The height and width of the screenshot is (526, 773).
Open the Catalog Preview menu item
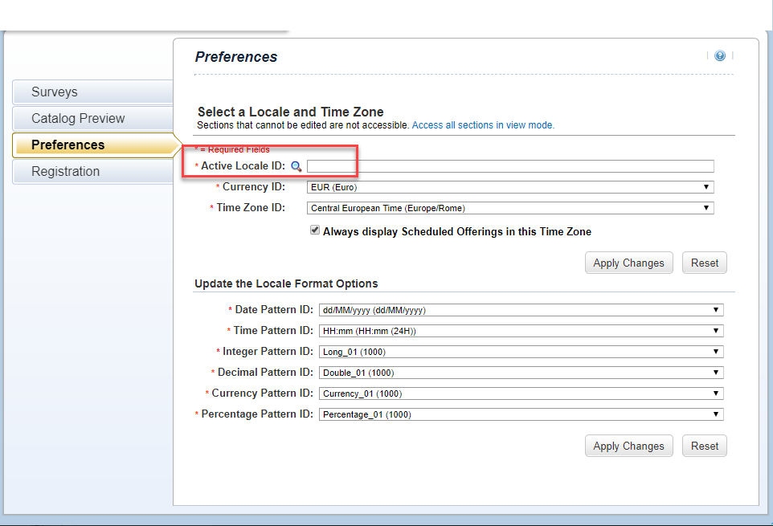pyautogui.click(x=93, y=119)
